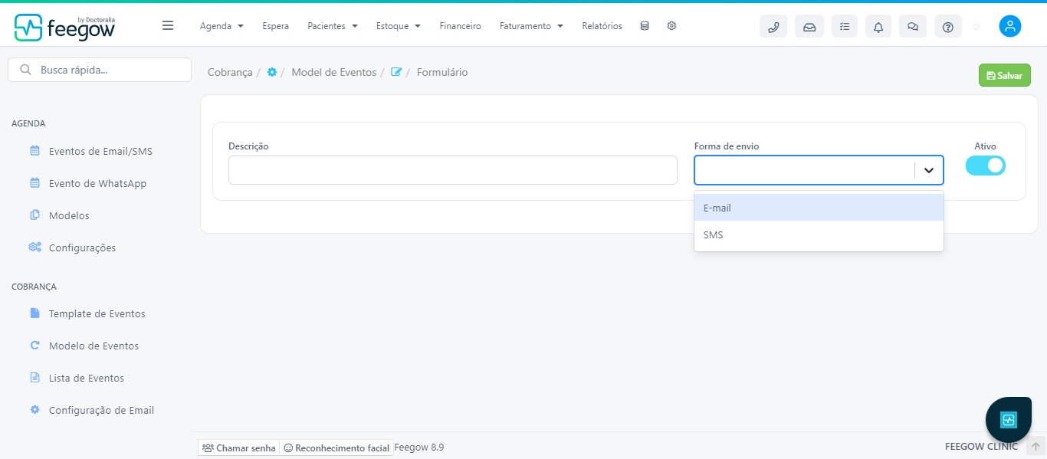Viewport: 1047px width, 459px height.
Task: Select SMS option in dropdown
Action: [819, 235]
